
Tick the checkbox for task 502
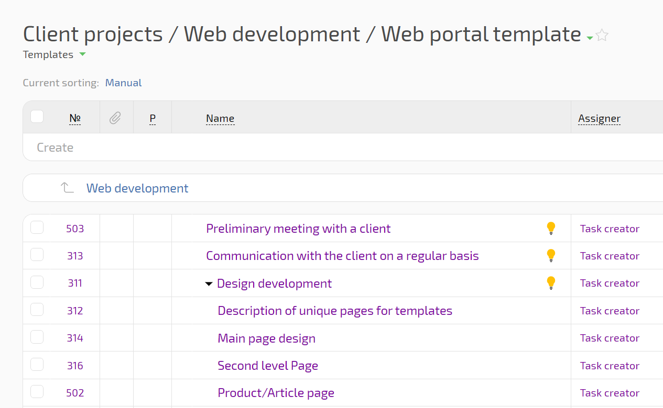37,392
